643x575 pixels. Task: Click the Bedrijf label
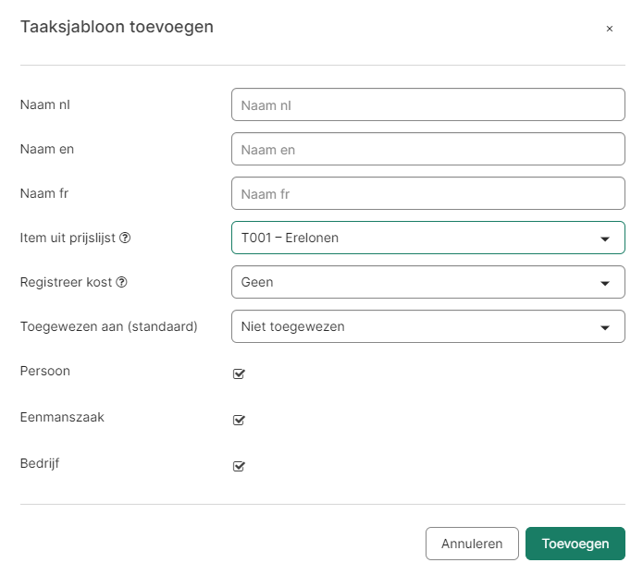point(40,463)
